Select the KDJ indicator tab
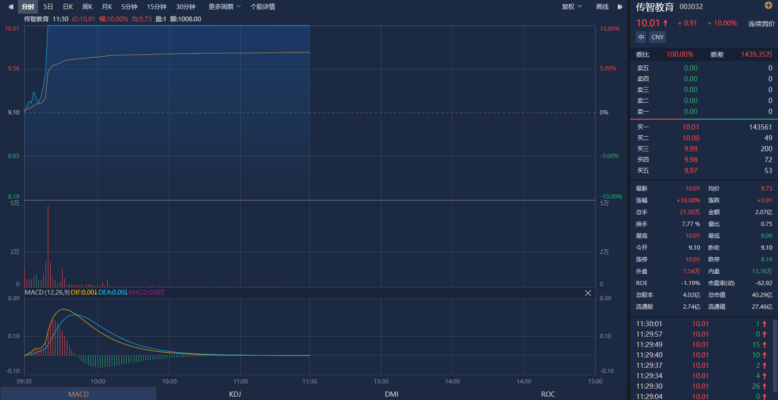 (235, 394)
